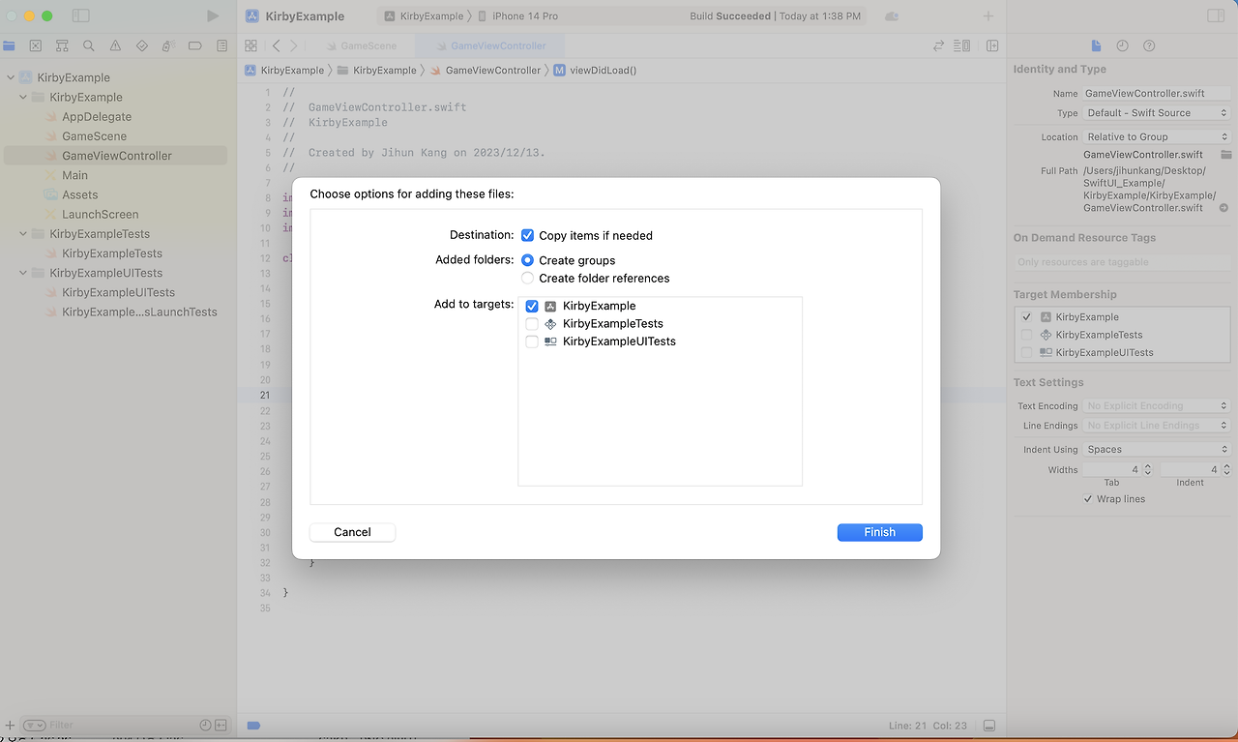Uncheck KirbyExample target in dialog
The height and width of the screenshot is (742, 1238).
[x=532, y=306]
